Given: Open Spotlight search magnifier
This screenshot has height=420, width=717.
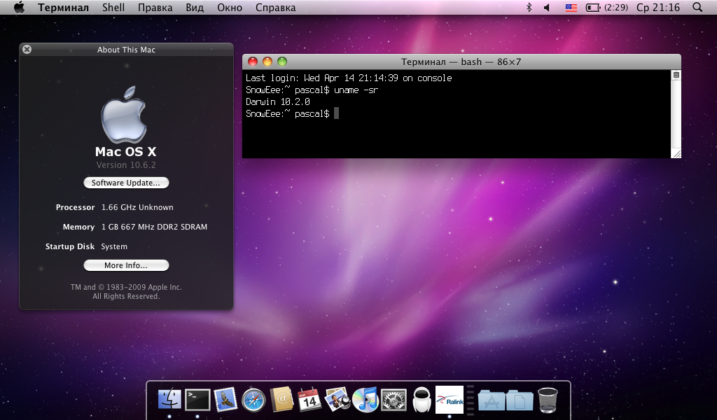Looking at the screenshot, I should click(697, 7).
